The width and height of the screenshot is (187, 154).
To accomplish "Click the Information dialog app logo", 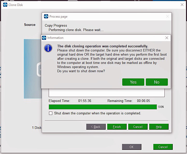I will [44, 38].
